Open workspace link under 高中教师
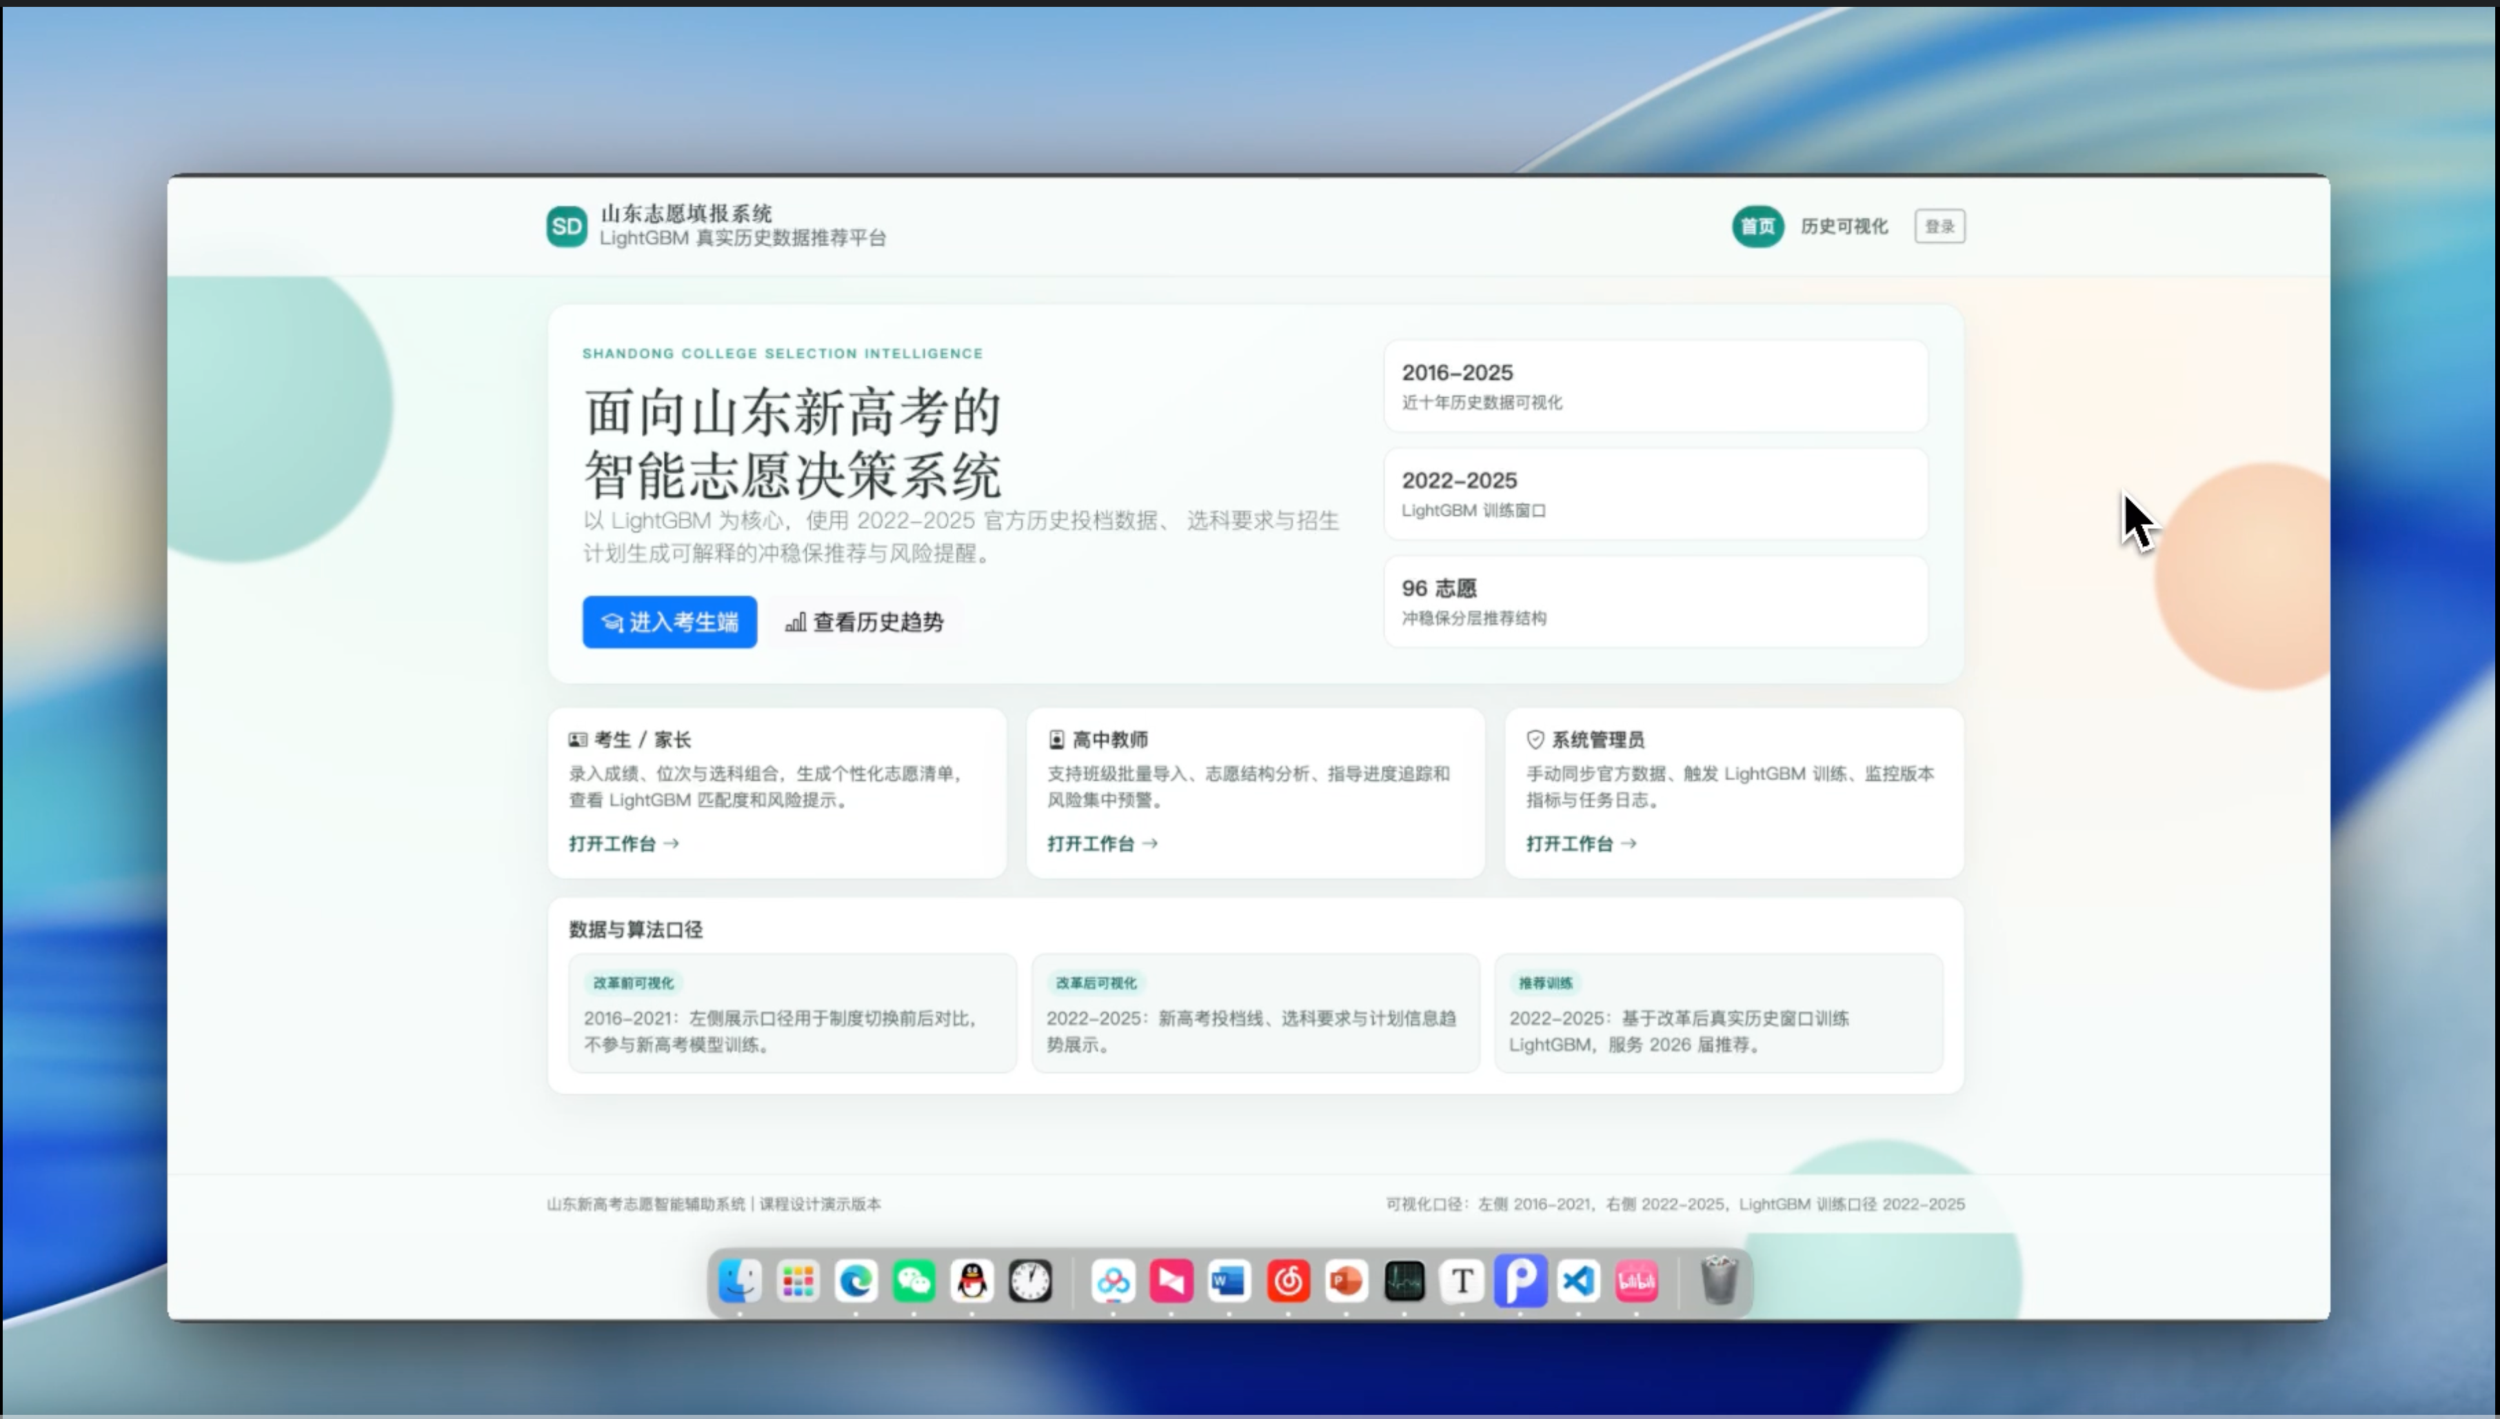 pyautogui.click(x=1102, y=844)
